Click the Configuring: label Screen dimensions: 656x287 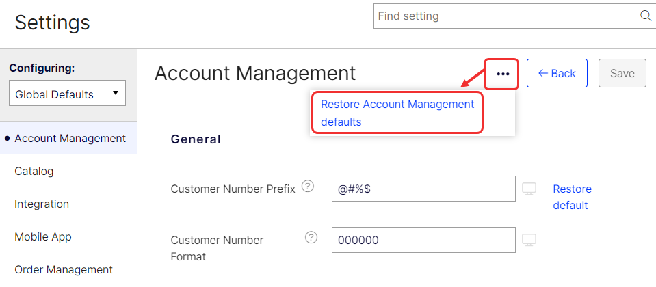click(x=42, y=68)
